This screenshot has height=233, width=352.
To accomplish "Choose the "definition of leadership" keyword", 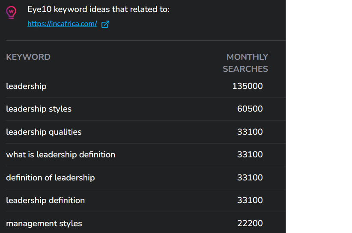I will 50,178.
